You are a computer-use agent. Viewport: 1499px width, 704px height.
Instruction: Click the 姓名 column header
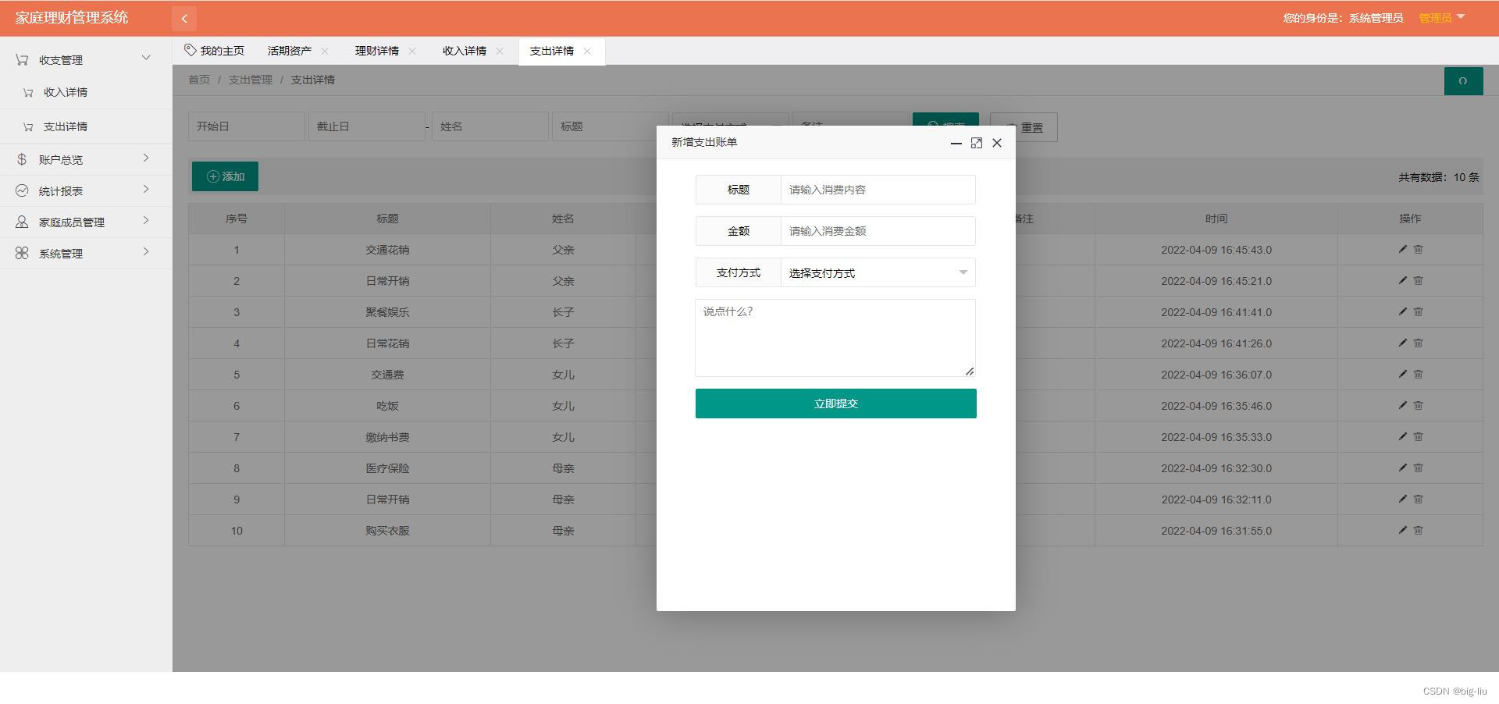coord(563,219)
